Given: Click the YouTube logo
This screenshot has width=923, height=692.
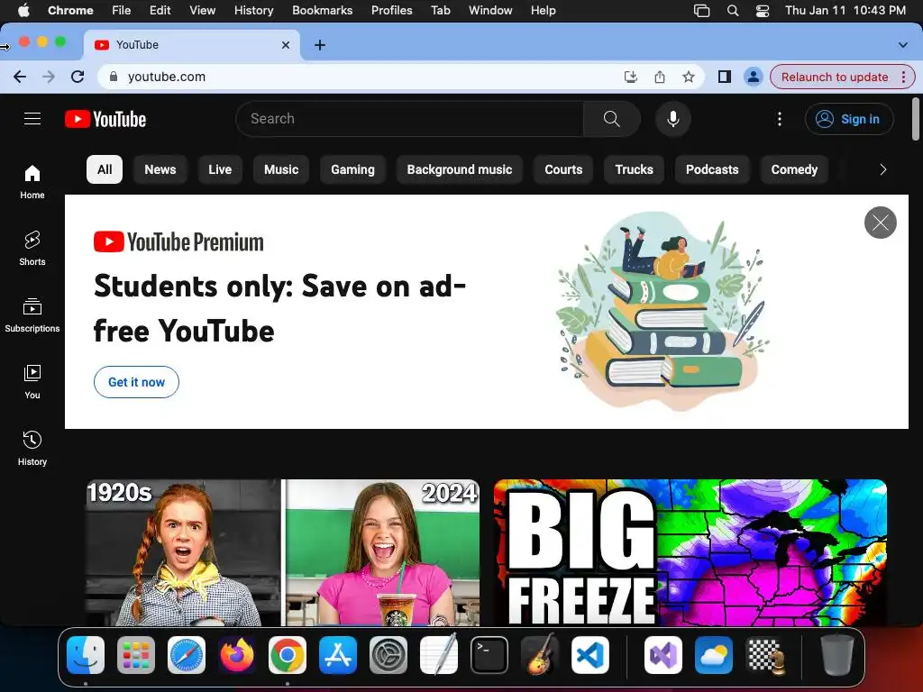Looking at the screenshot, I should (105, 119).
